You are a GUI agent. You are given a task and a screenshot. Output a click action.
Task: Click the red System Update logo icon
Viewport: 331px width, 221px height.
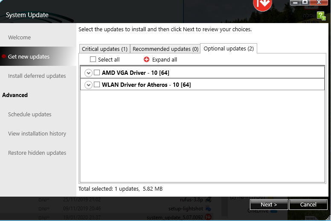[262, 4]
